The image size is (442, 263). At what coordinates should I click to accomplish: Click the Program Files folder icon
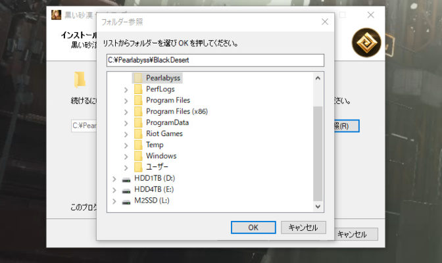click(x=138, y=100)
